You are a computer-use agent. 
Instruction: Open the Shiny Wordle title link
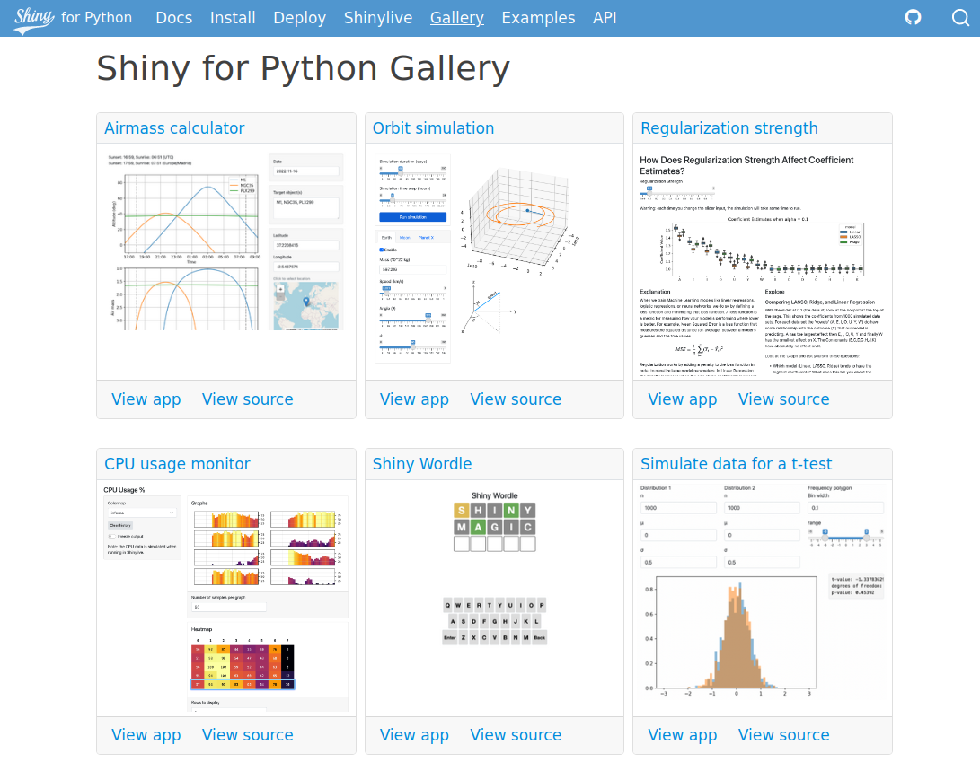click(422, 464)
